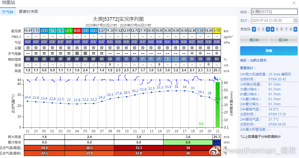The image size is (299, 158).
Task: Click the 3.9 extreme wind summary cell
Action: point(139,137)
